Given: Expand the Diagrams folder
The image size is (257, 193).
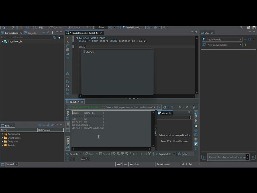Looking at the screenshot, I should click(2, 142).
